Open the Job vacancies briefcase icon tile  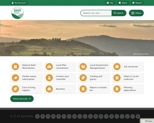click(128, 67)
